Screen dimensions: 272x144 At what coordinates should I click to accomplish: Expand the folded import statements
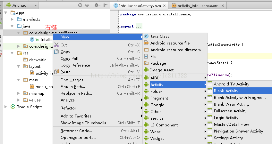118,27
